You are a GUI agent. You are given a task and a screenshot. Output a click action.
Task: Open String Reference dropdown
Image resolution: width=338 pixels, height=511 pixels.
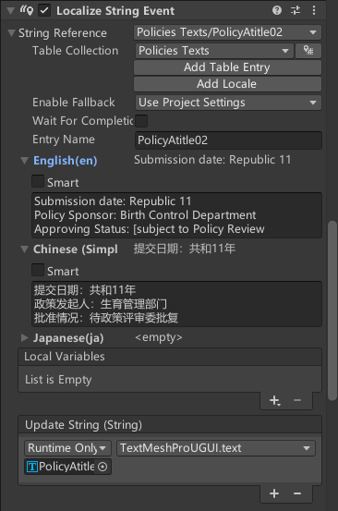click(227, 32)
